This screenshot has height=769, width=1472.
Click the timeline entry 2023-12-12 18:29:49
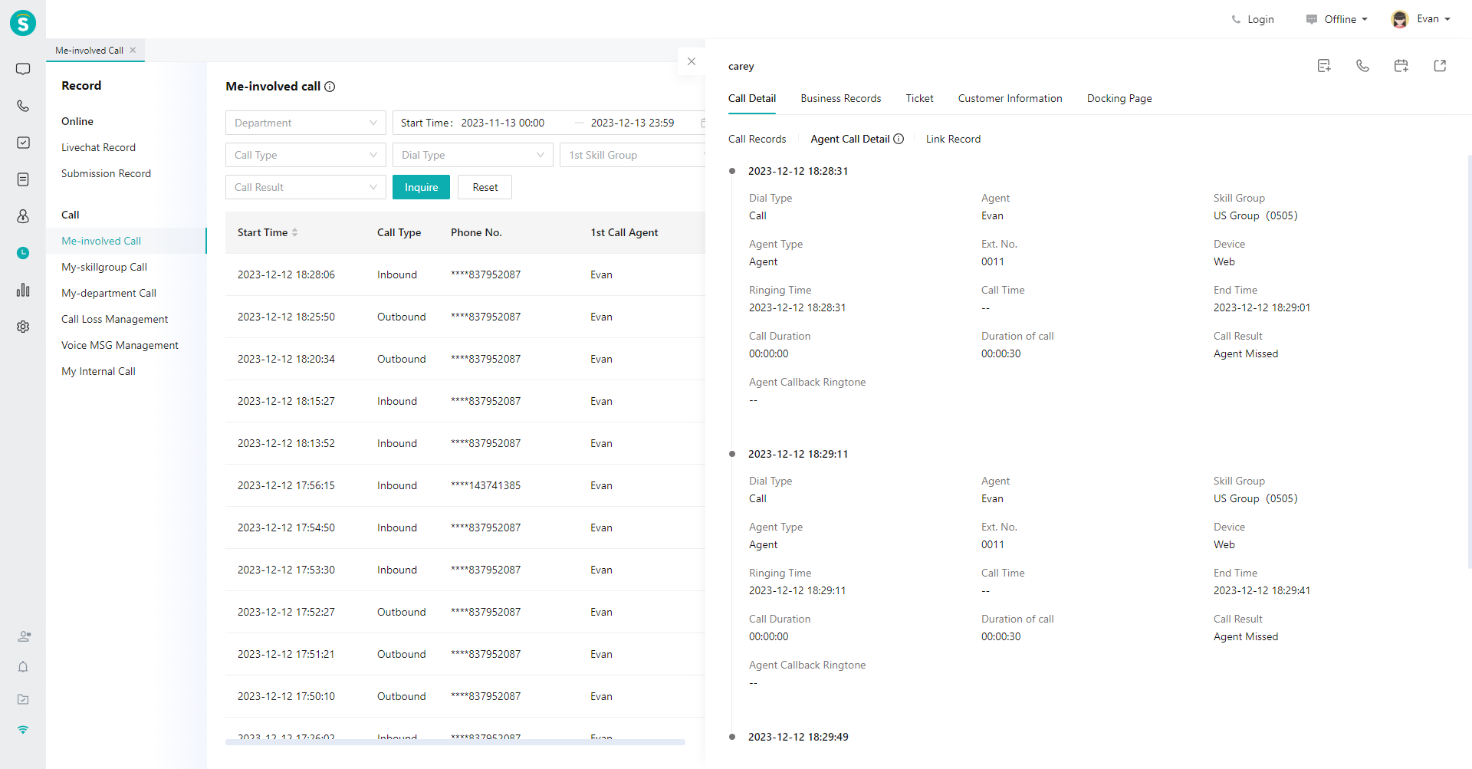point(798,737)
